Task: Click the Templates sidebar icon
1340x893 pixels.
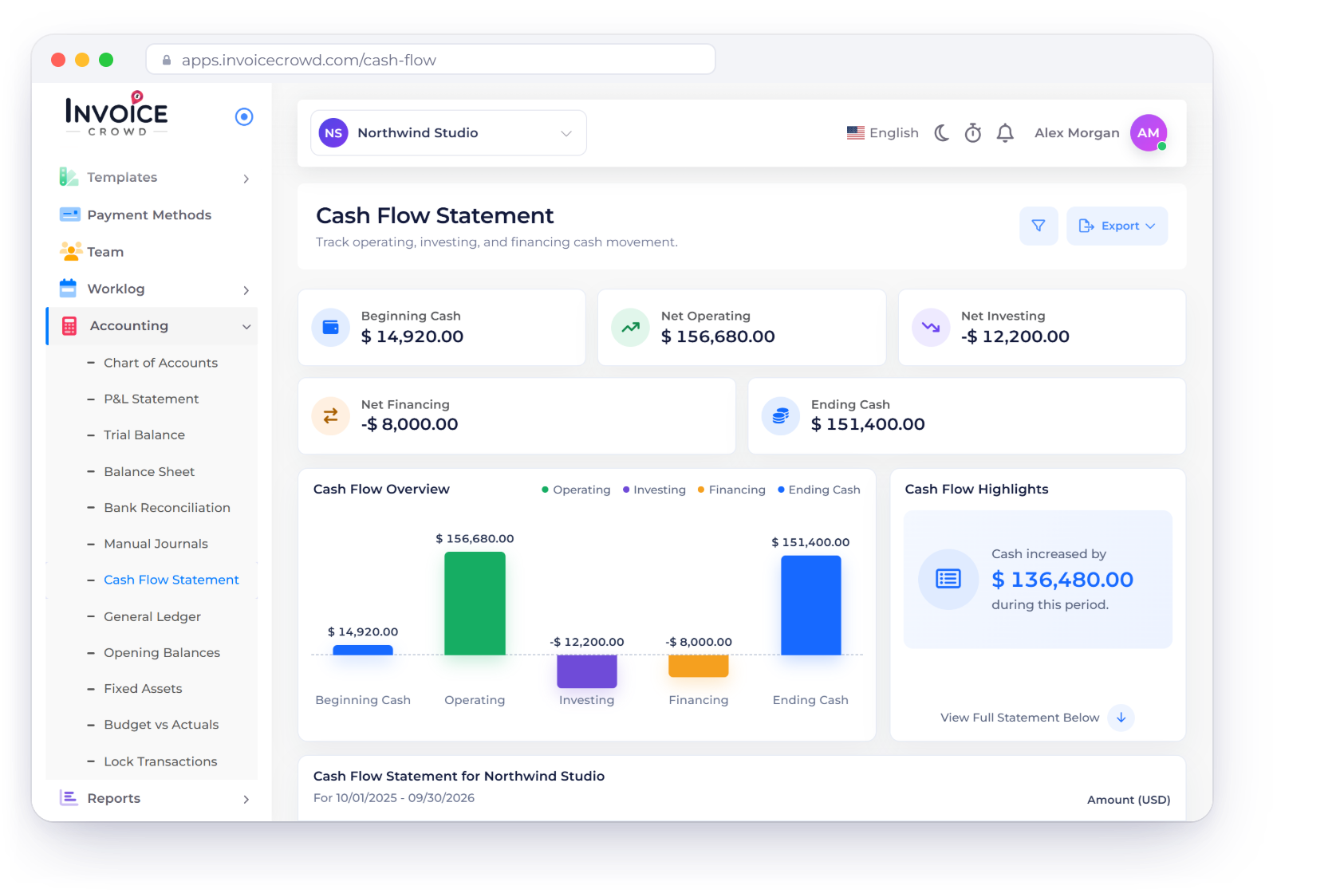Action: 69,177
